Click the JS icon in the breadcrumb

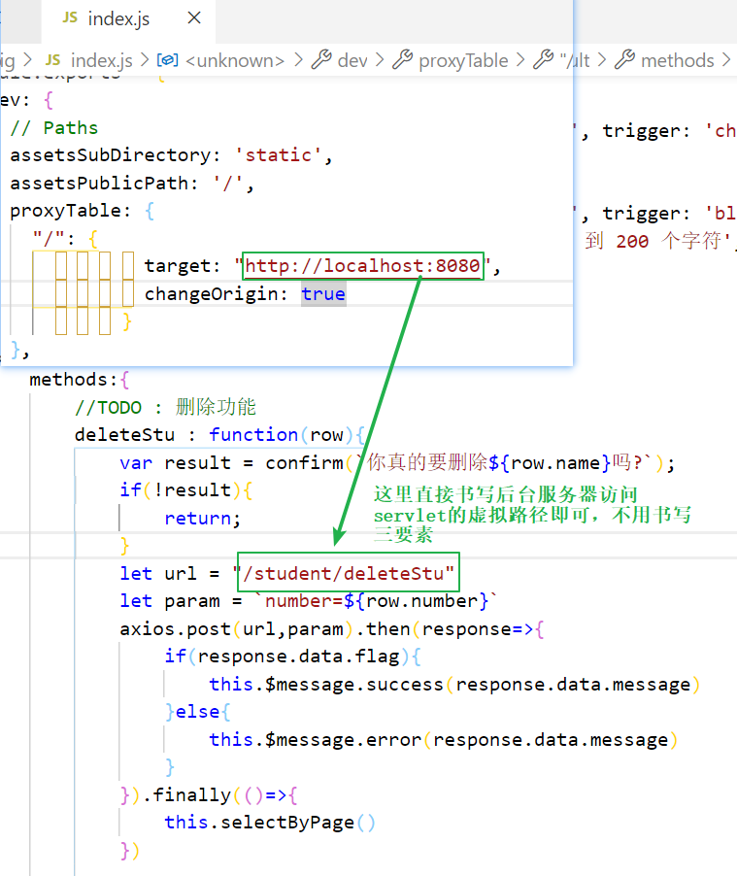coord(53,60)
